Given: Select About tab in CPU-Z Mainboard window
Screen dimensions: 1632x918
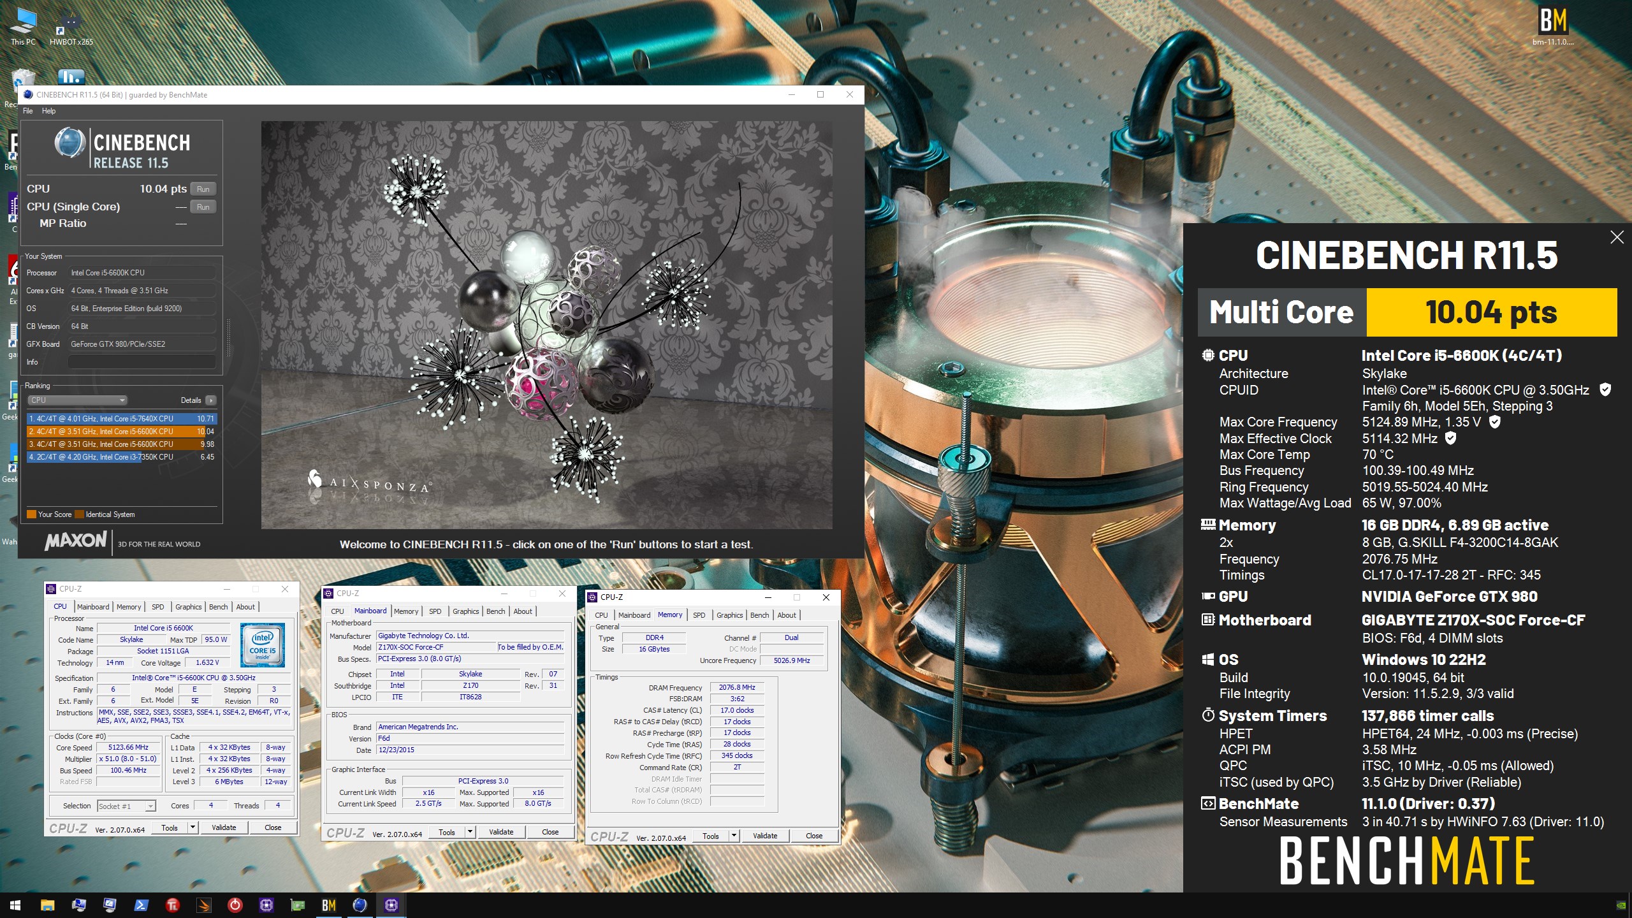Looking at the screenshot, I should 523,611.
